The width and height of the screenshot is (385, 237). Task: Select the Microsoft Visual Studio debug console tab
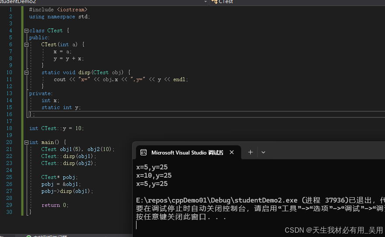pos(187,152)
